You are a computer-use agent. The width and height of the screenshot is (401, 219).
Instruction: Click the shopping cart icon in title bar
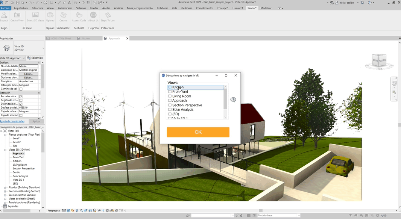362,3
